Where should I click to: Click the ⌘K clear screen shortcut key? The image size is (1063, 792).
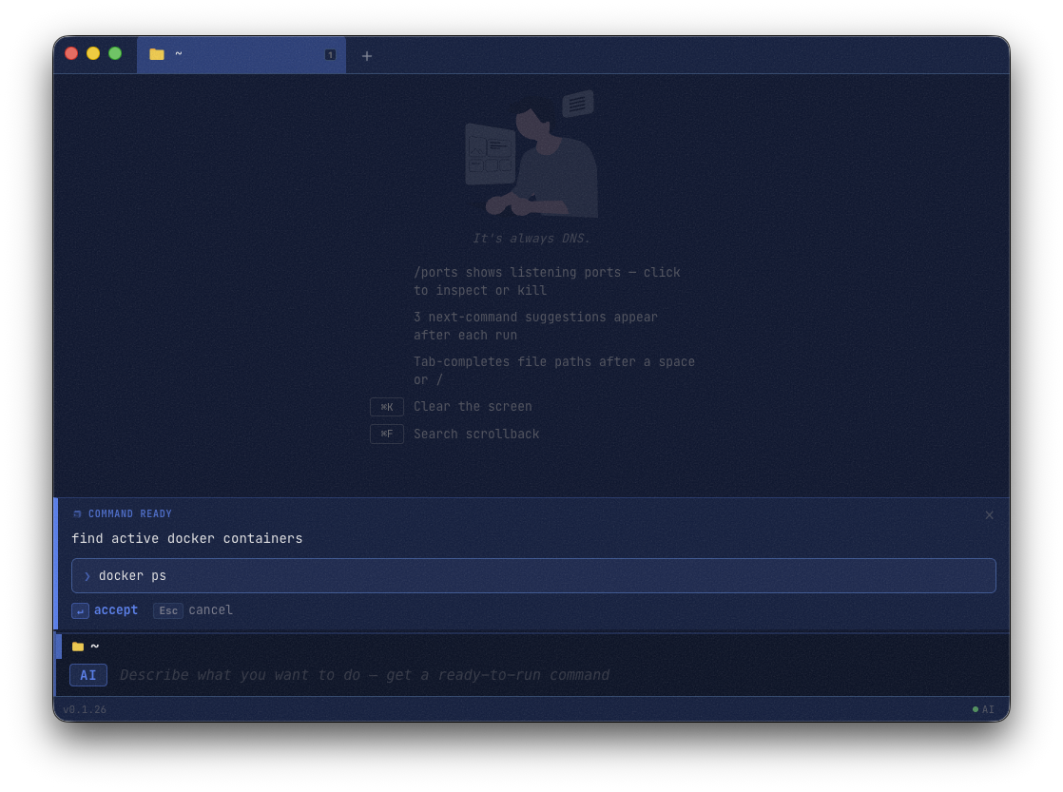pos(386,407)
